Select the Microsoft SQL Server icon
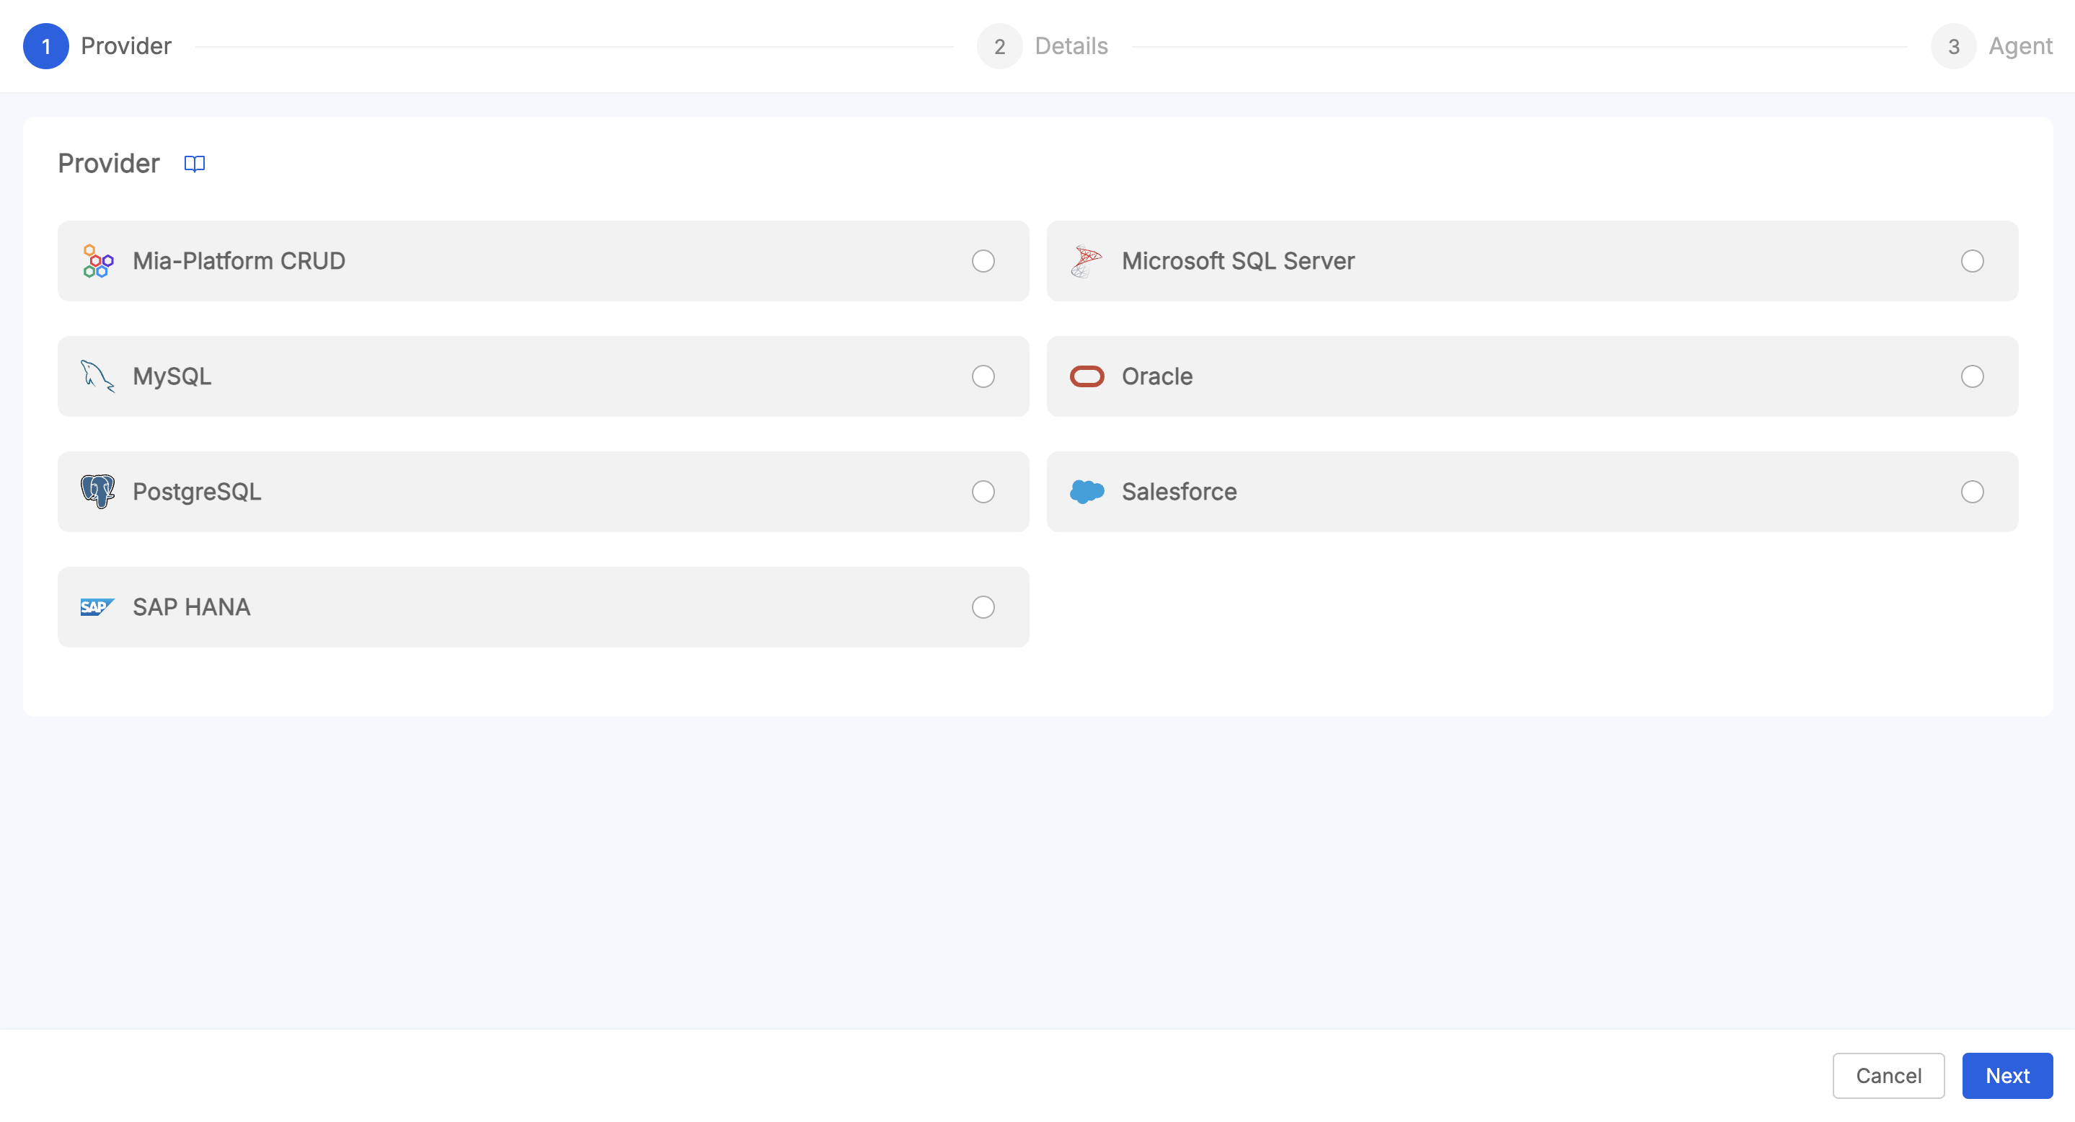2075x1122 pixels. tap(1086, 260)
